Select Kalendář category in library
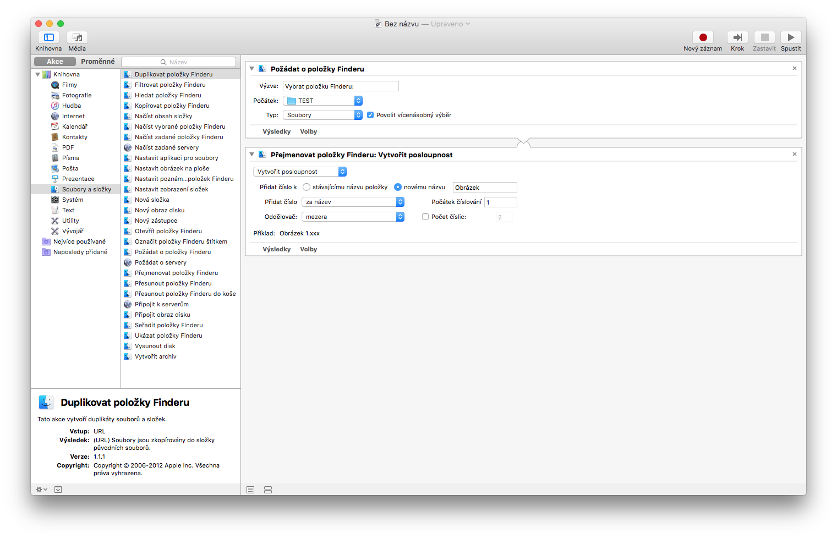 tap(76, 127)
